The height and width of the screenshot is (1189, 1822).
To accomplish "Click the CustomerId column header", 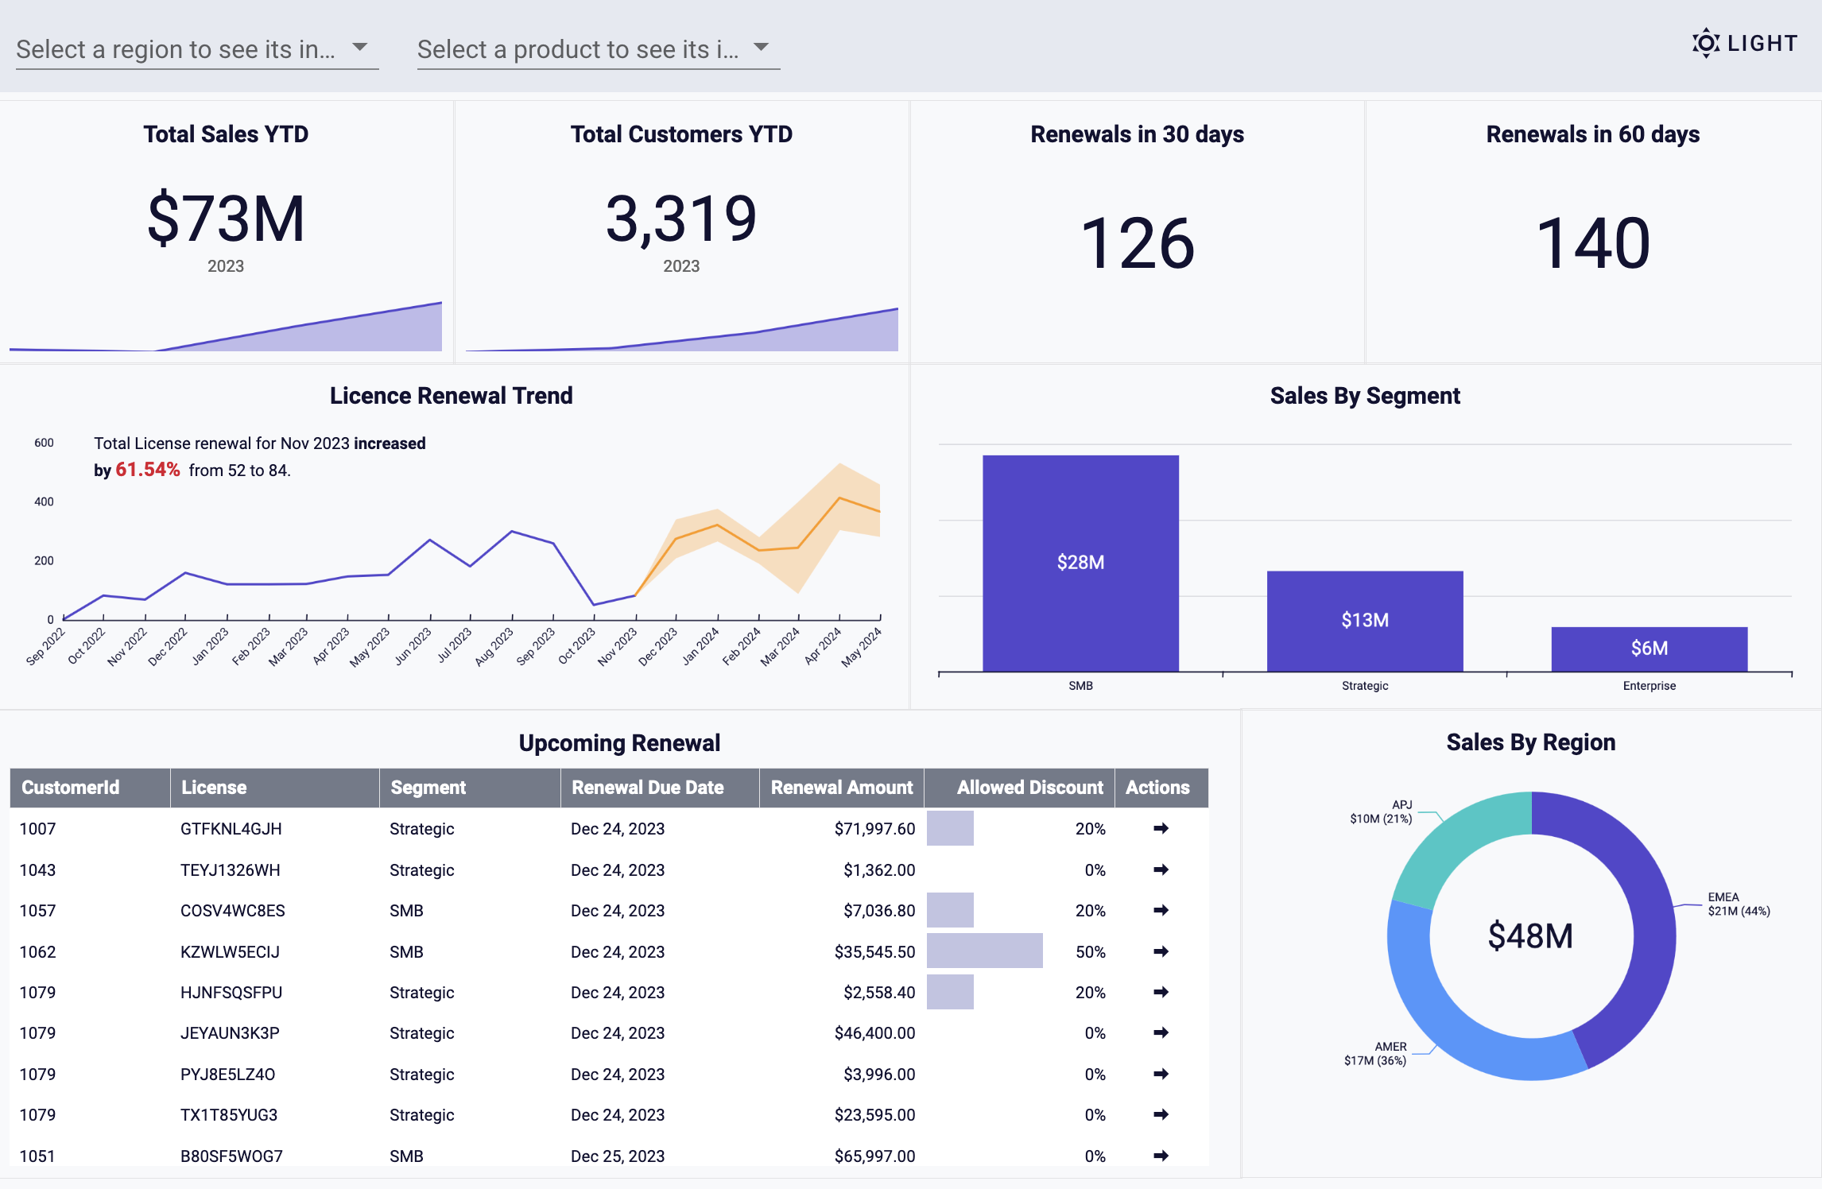I will 71,788.
